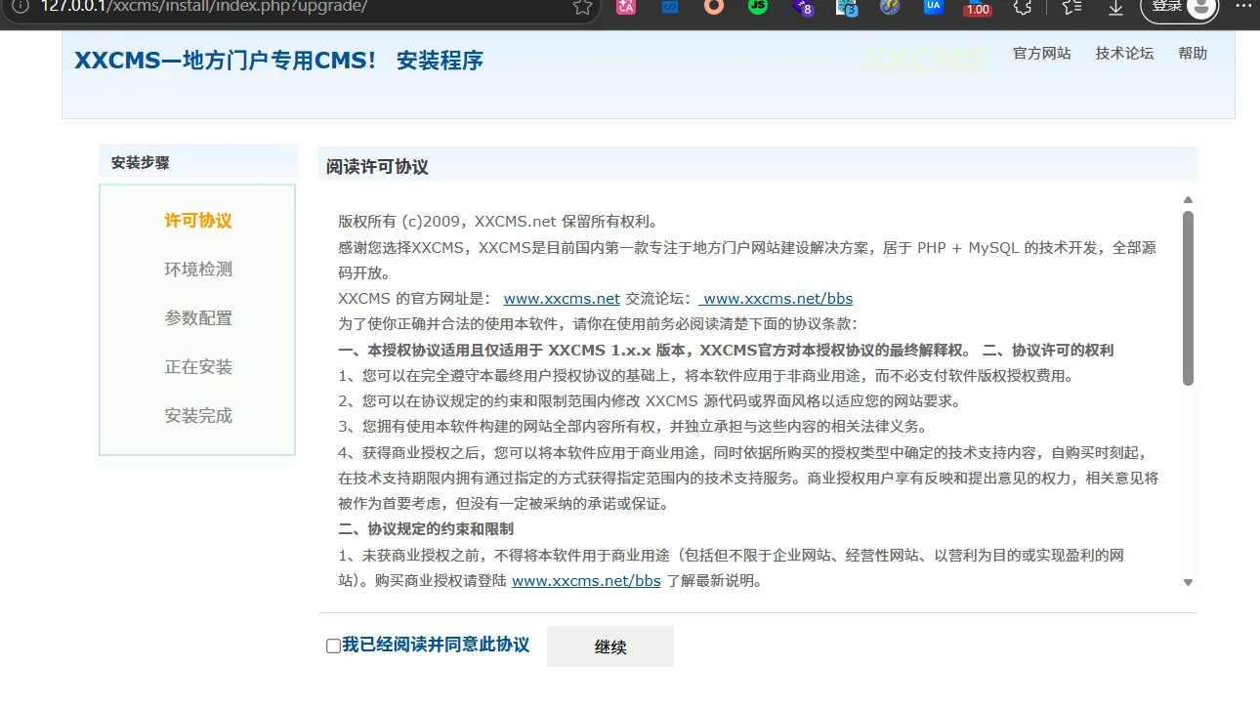Click the 阅读许可协议 section heading
The height and width of the screenshot is (709, 1260).
pyautogui.click(x=377, y=167)
